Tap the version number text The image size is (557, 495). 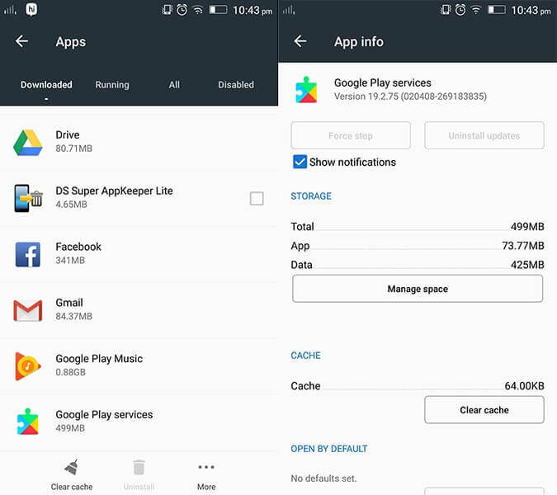410,97
